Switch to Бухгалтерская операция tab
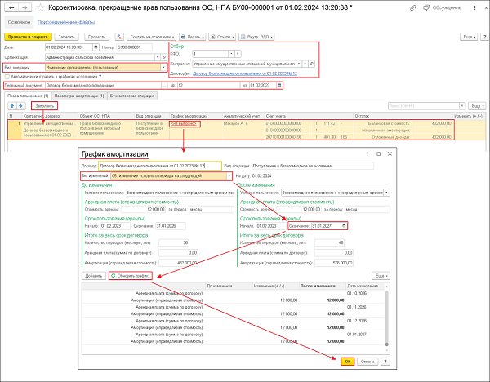490x382 pixels. coord(132,95)
